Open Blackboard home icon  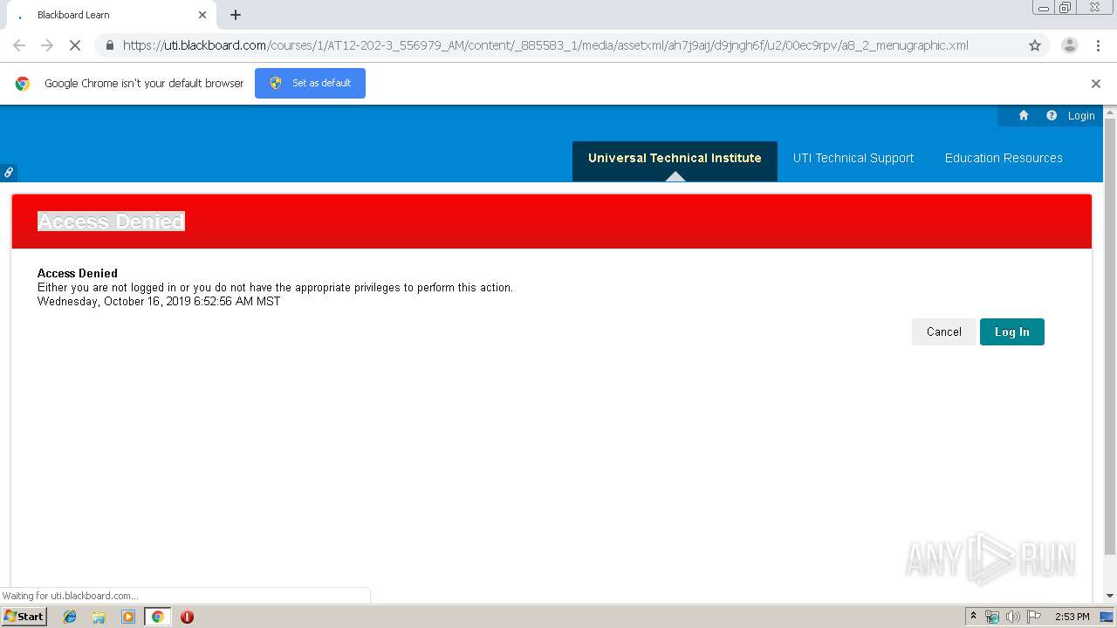click(1024, 115)
